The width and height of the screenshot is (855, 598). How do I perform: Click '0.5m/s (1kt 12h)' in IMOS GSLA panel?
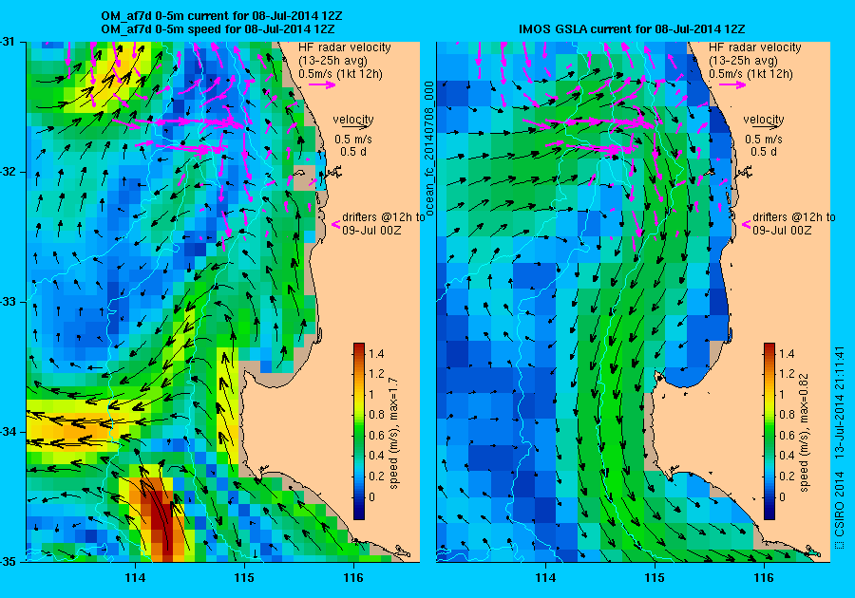point(750,74)
